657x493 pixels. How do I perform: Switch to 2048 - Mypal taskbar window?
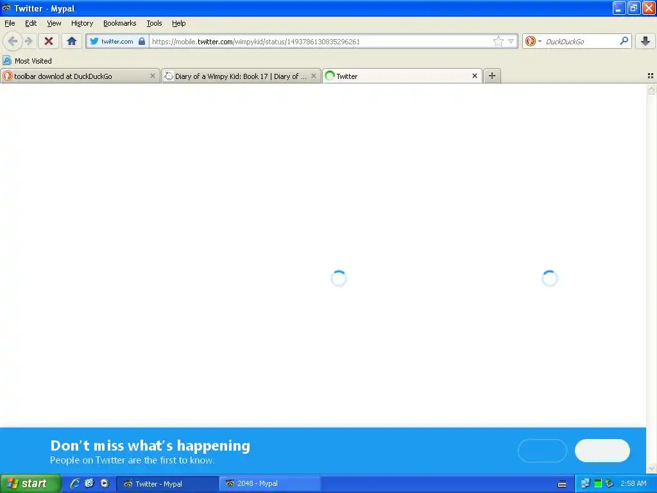coord(269,484)
